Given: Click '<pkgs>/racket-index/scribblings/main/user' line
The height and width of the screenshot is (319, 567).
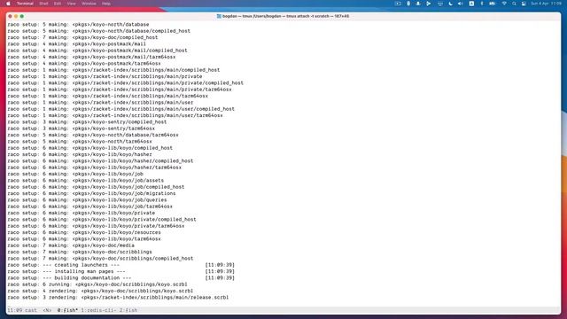Looking at the screenshot, I should coord(100,103).
